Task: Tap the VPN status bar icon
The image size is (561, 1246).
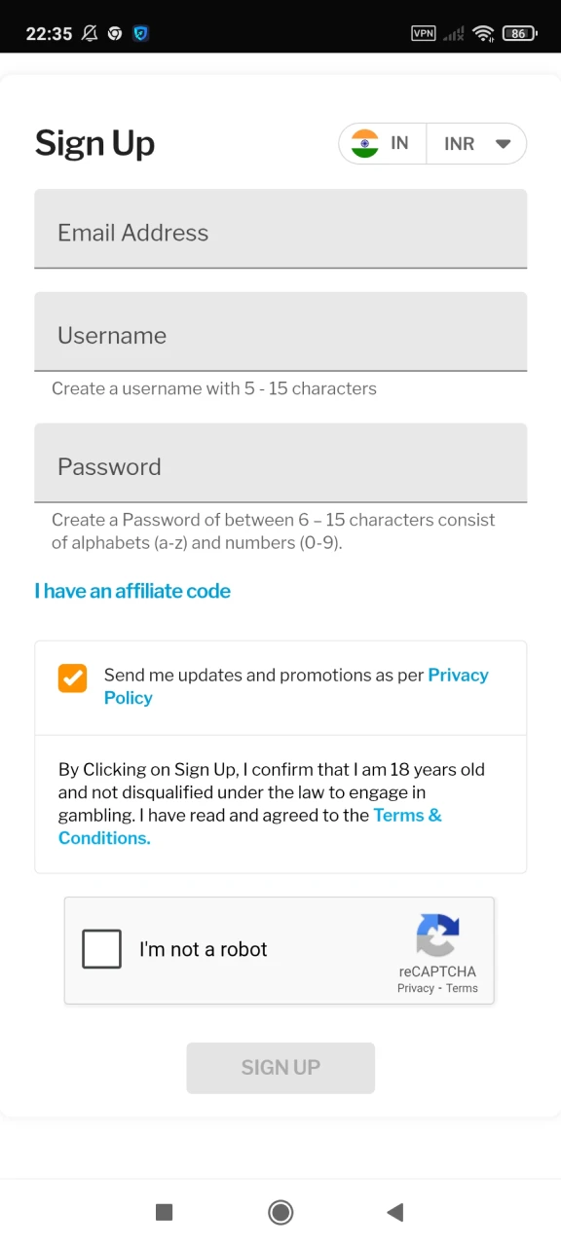Action: (x=424, y=33)
